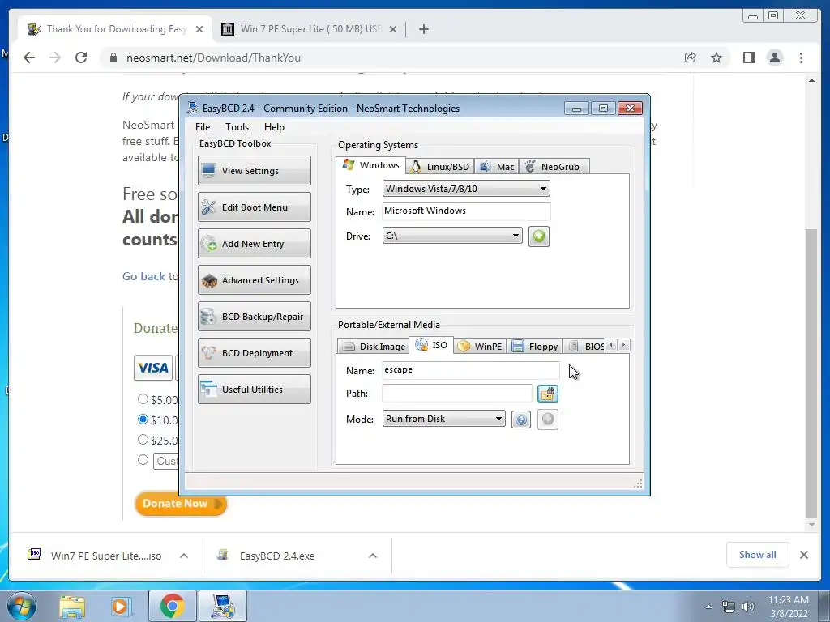Viewport: 830px width, 622px height.
Task: Open Edit Boot Menu section
Action: point(254,207)
